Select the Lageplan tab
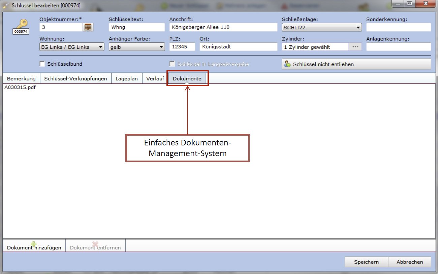The width and height of the screenshot is (438, 274). click(127, 78)
